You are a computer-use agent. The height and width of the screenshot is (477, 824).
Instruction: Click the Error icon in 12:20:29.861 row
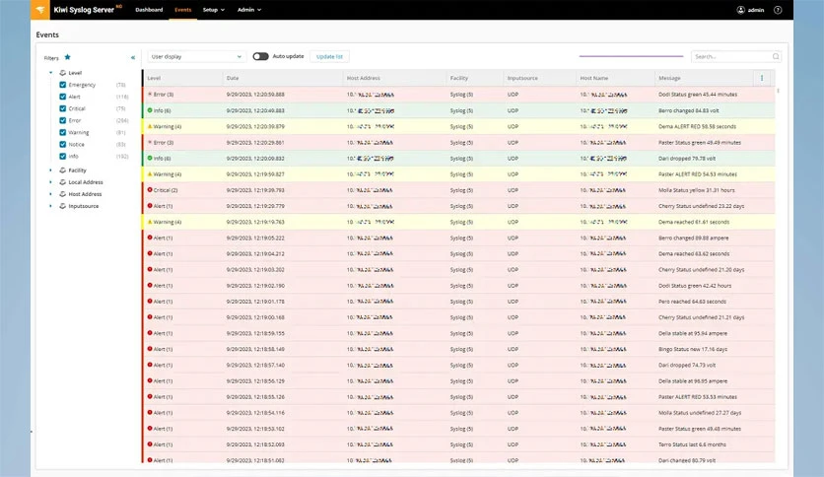(x=150, y=142)
